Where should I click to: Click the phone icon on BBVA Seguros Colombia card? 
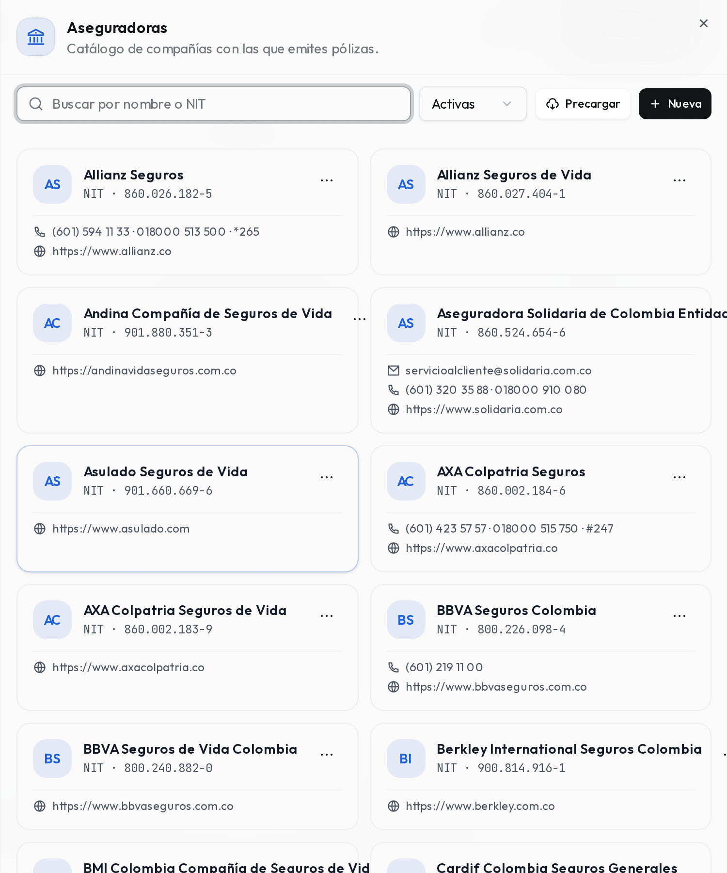click(x=393, y=667)
